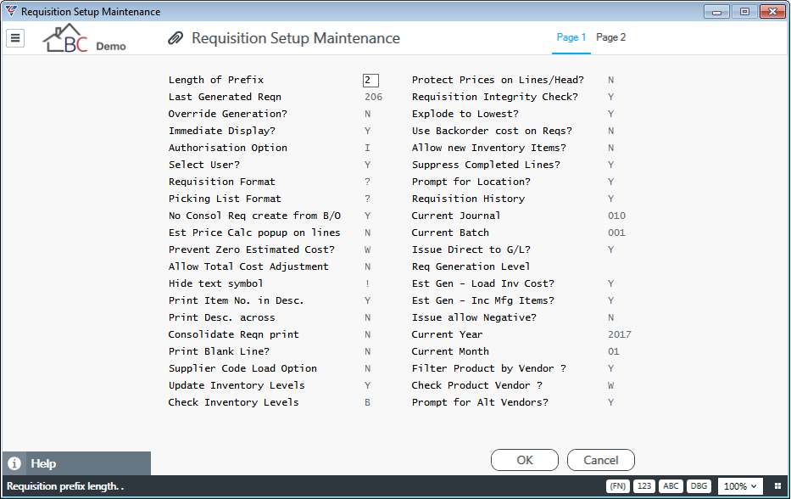The width and height of the screenshot is (791, 499).
Task: Switch to the Page 2 tab
Action: click(x=610, y=37)
